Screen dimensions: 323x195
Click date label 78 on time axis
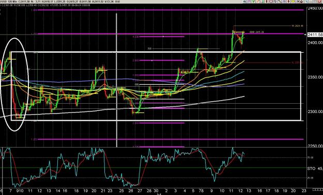201,191
